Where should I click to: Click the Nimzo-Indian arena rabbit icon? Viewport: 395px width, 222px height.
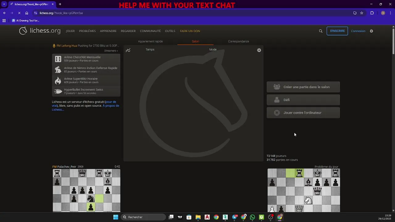[58, 70]
